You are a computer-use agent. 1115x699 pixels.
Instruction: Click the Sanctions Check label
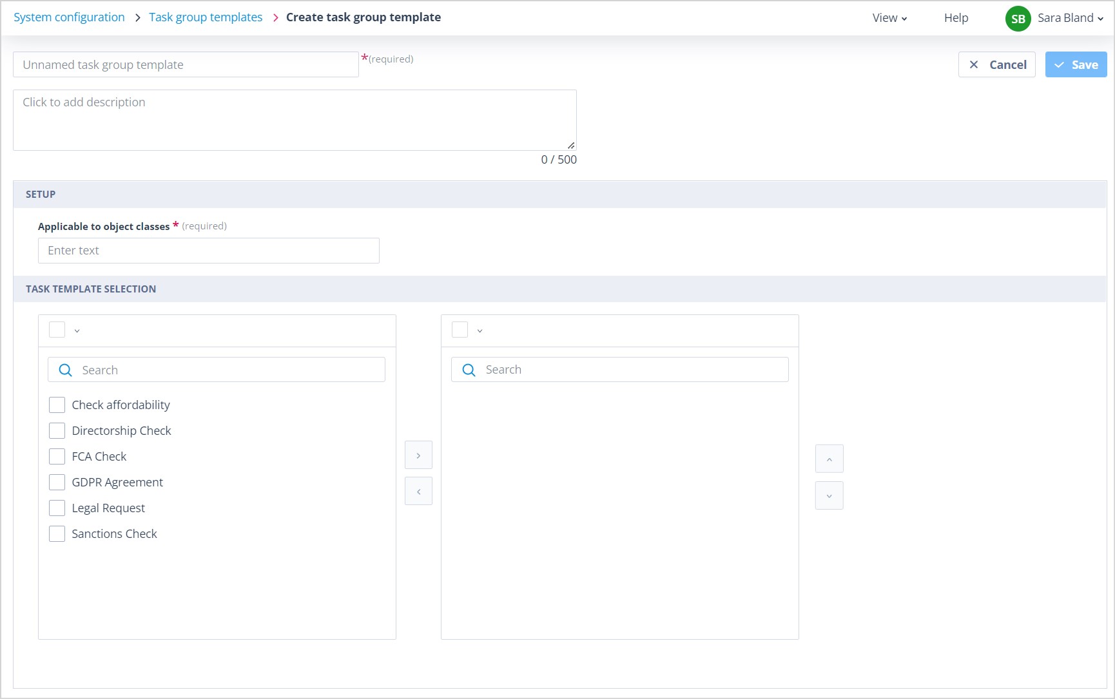pyautogui.click(x=114, y=534)
